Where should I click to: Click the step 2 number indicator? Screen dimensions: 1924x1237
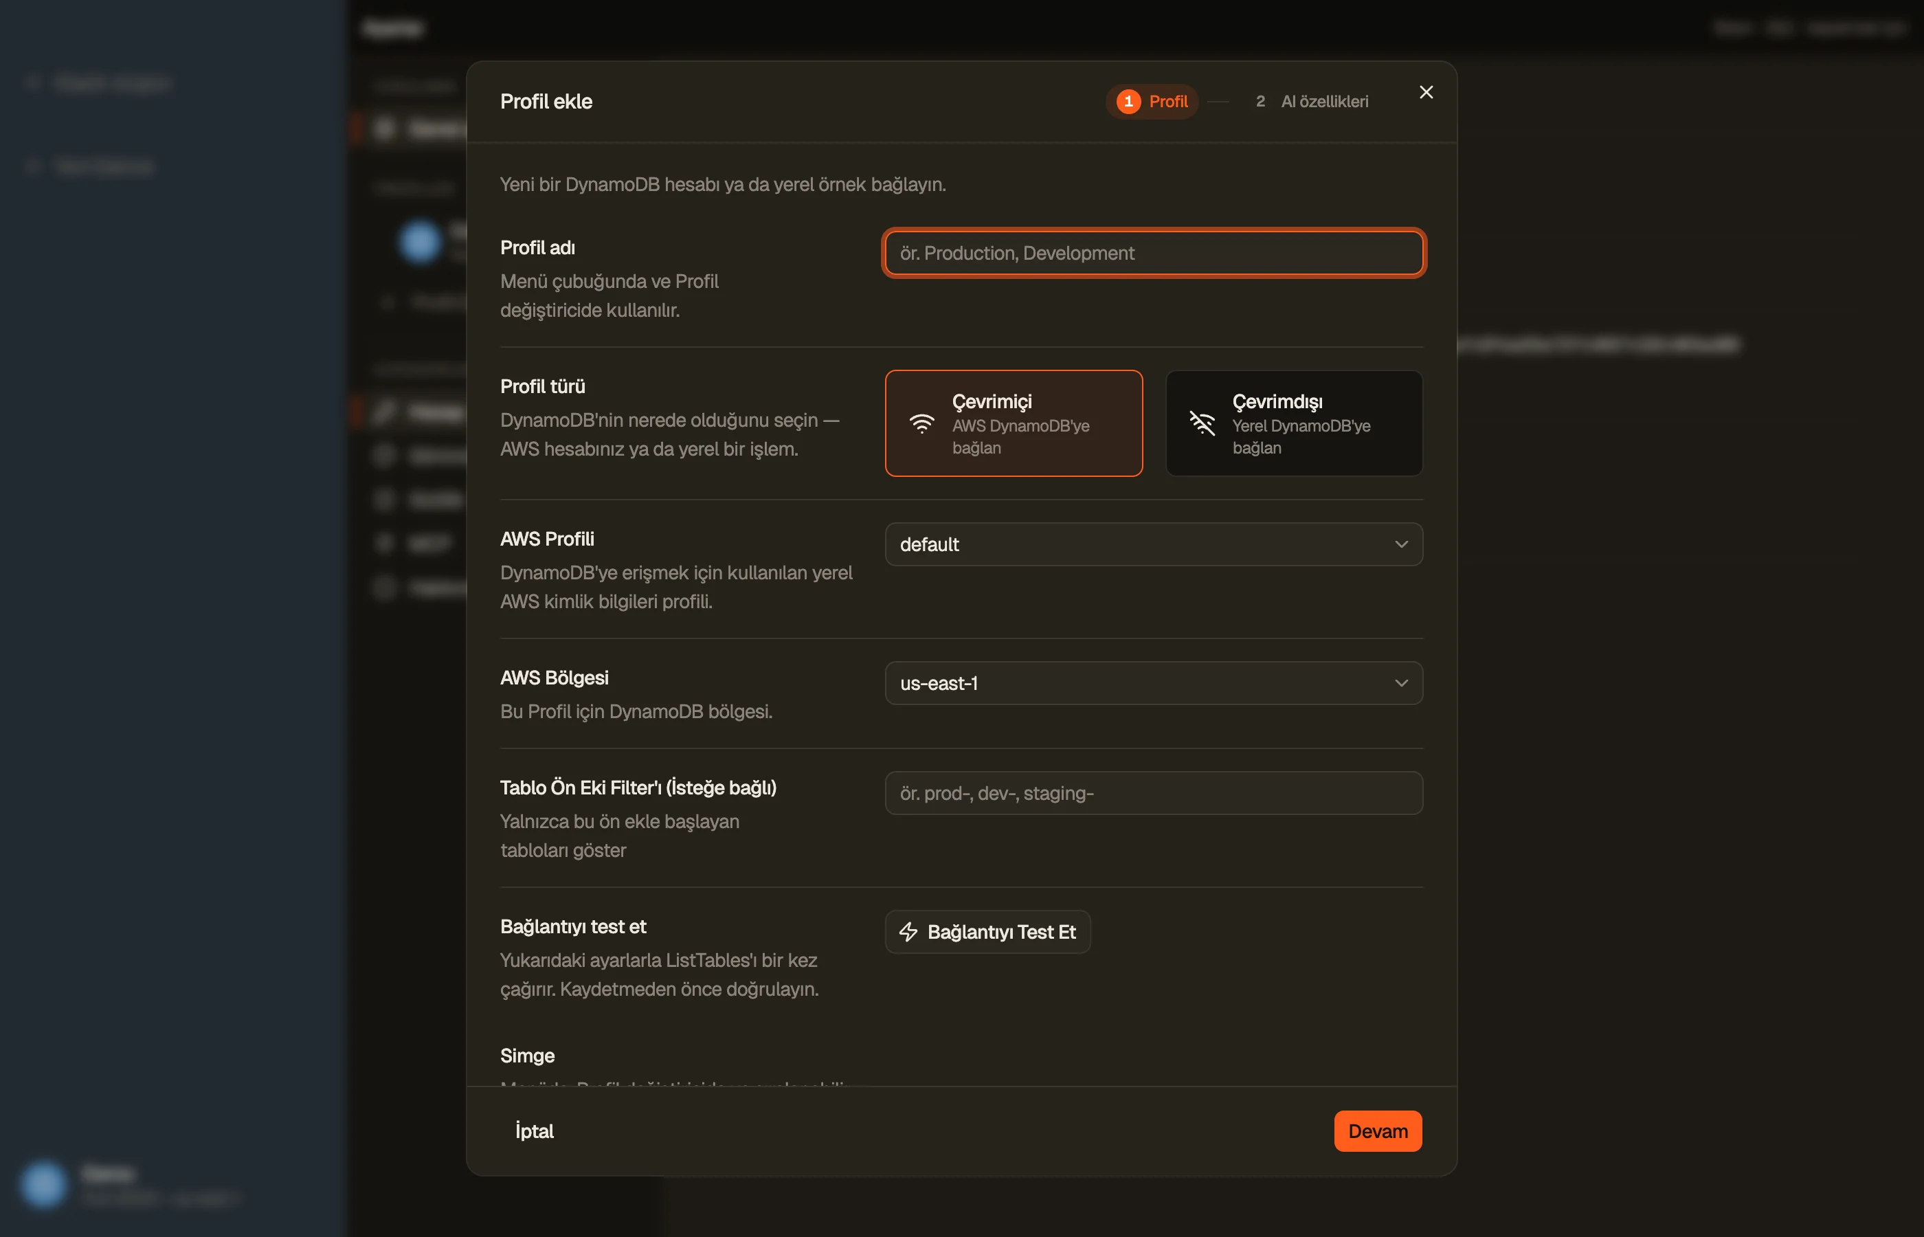coord(1260,101)
